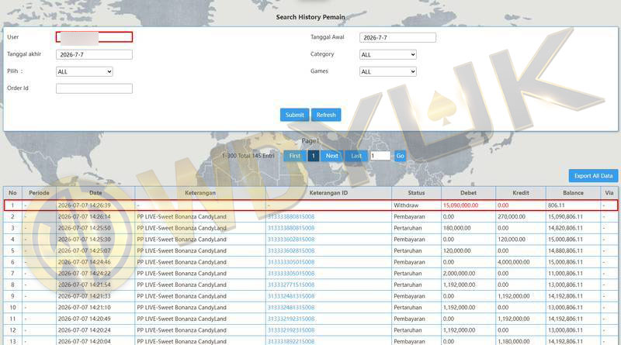621x345 pixels.
Task: Click the Periode column header
Action: (40, 193)
